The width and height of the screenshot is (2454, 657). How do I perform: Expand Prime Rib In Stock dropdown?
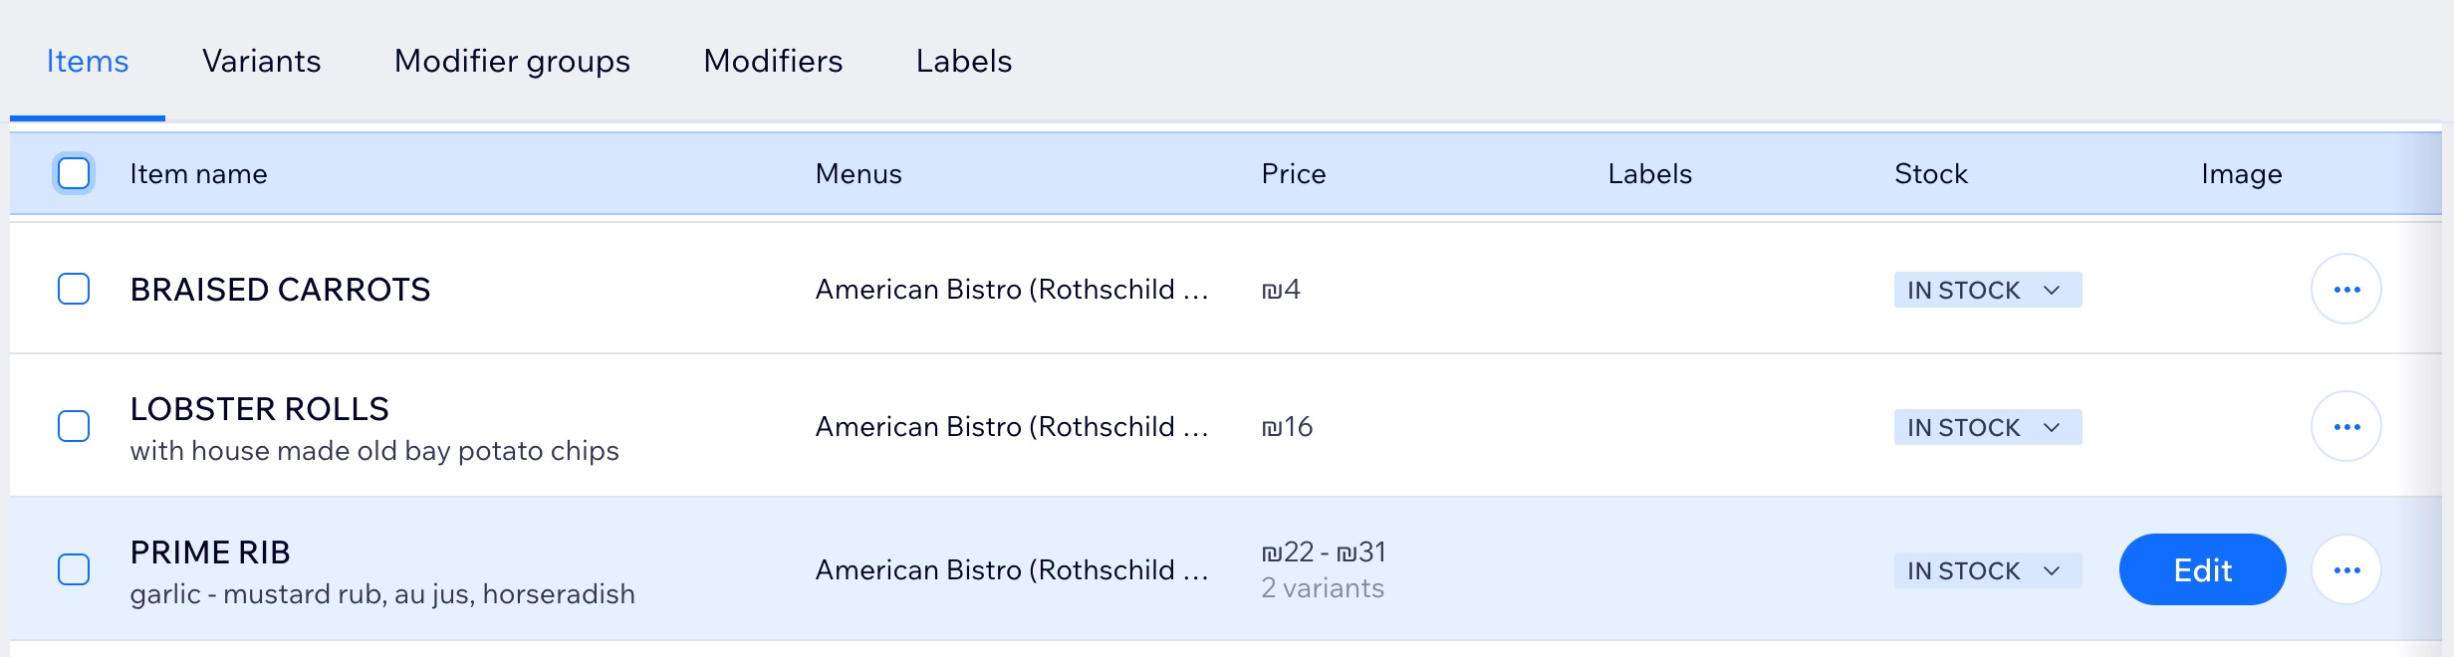coord(1987,570)
